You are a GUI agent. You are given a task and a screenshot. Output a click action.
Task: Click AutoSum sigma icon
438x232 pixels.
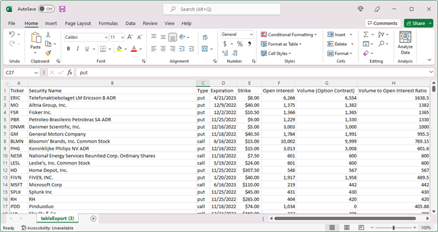(365, 34)
